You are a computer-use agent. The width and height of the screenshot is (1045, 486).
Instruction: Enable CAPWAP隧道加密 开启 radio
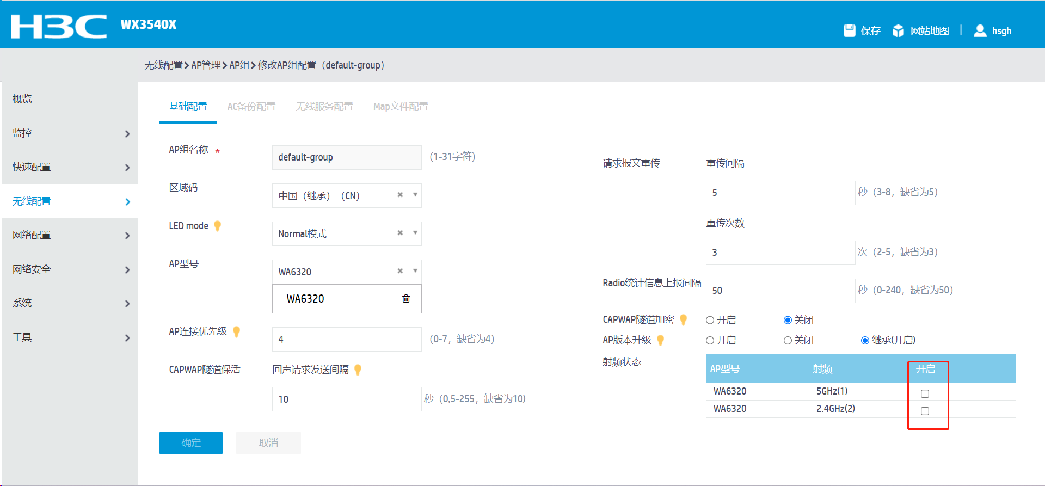710,320
